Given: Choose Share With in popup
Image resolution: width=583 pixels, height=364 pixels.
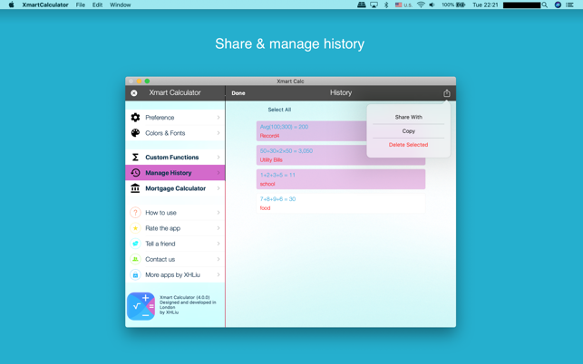Looking at the screenshot, I should click(408, 117).
